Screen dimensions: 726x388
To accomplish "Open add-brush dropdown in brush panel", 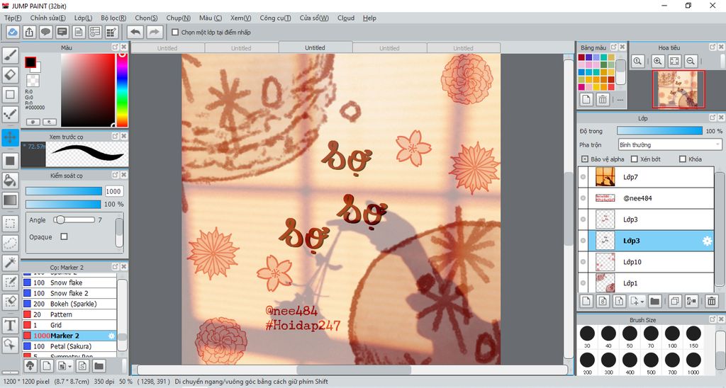I will tap(70, 366).
